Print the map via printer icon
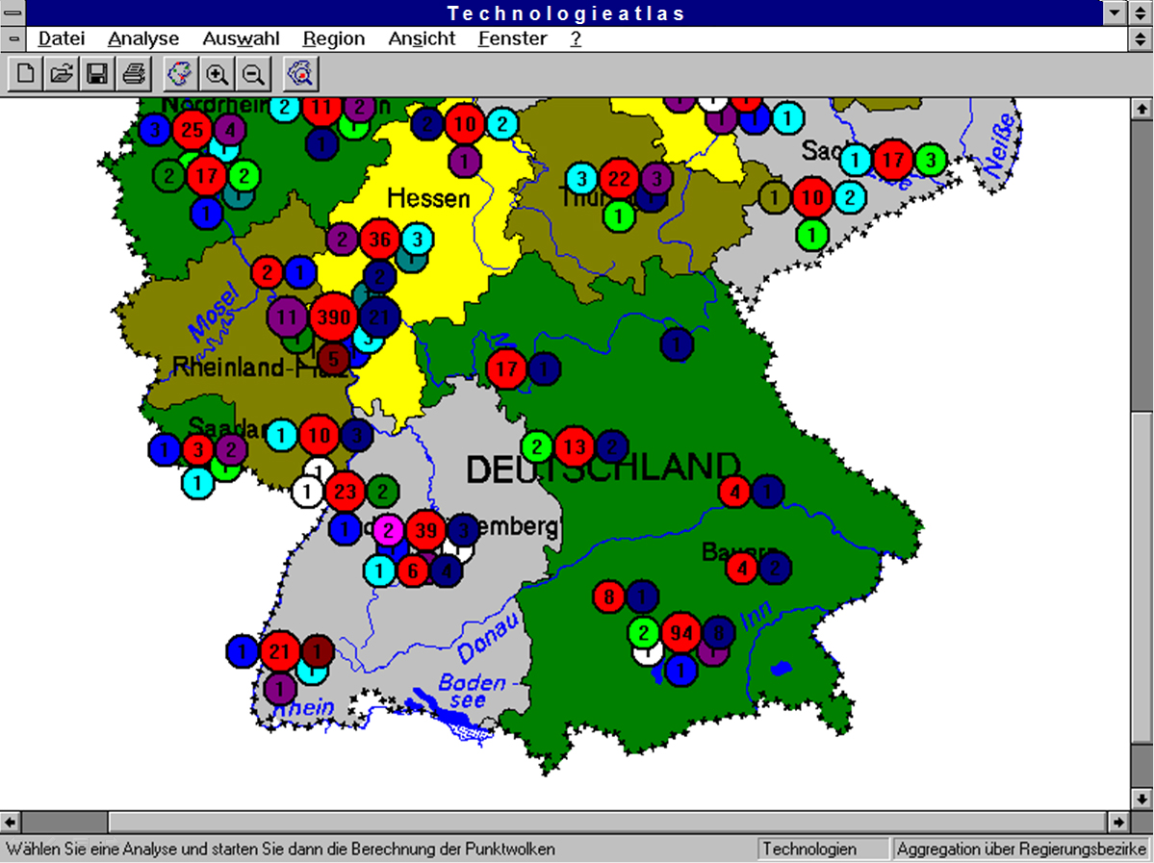Viewport: 1154px width, 863px height. click(x=133, y=74)
